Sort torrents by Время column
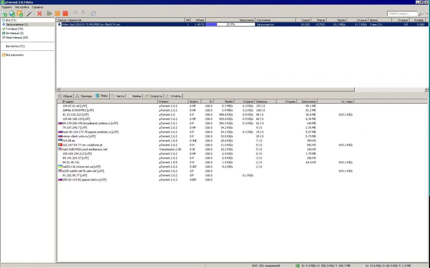Viewport: 430px width, 268px height. point(379,20)
